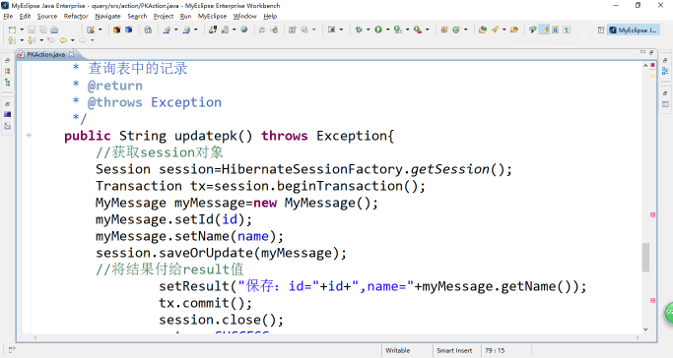673x358 pixels.
Task: Open the Help menu
Action: 270,17
